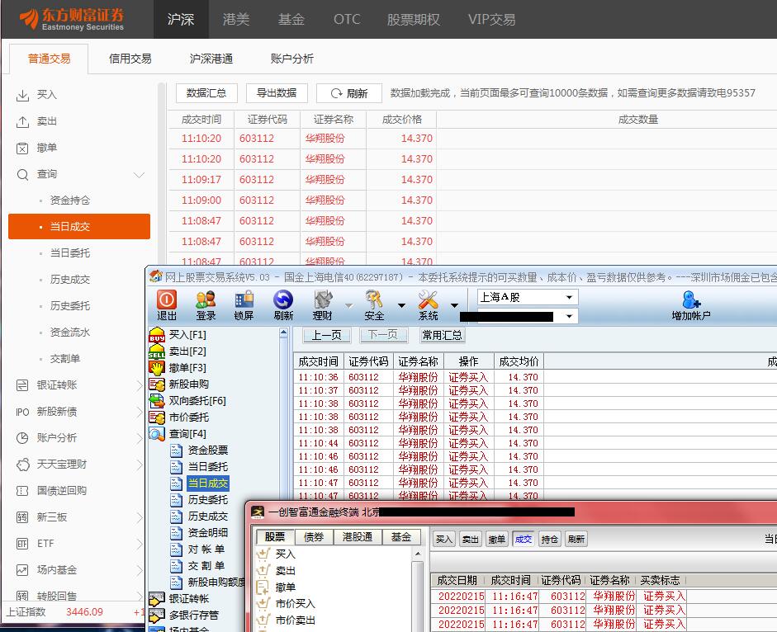
Task: Click the 系统 tools icon
Action: tap(429, 299)
